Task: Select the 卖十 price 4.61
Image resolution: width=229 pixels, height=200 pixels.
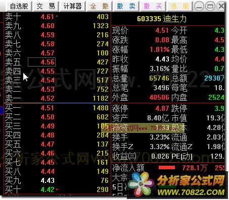Action: point(48,17)
